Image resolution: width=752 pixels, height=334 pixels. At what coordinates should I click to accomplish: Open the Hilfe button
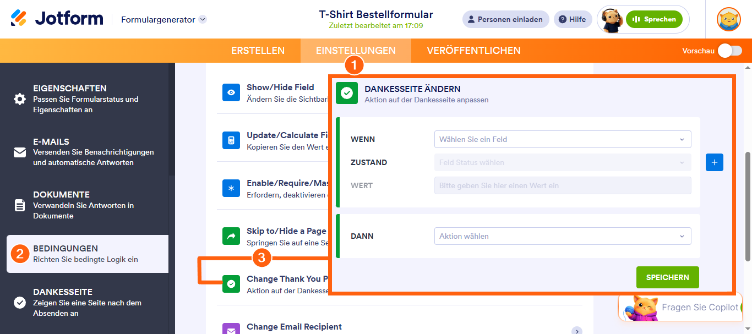coord(573,19)
